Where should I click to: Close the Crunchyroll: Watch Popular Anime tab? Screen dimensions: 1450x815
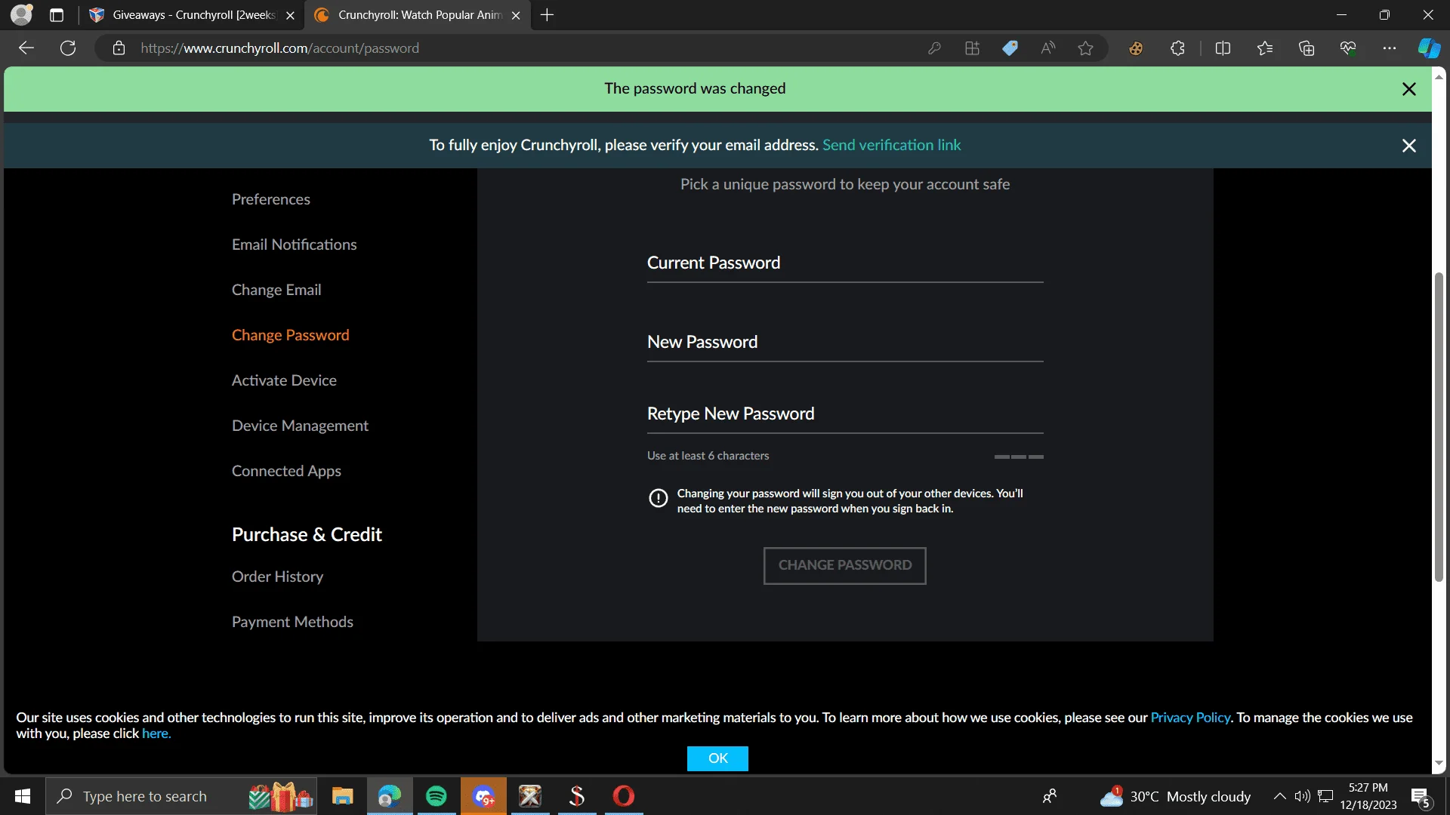pos(516,15)
